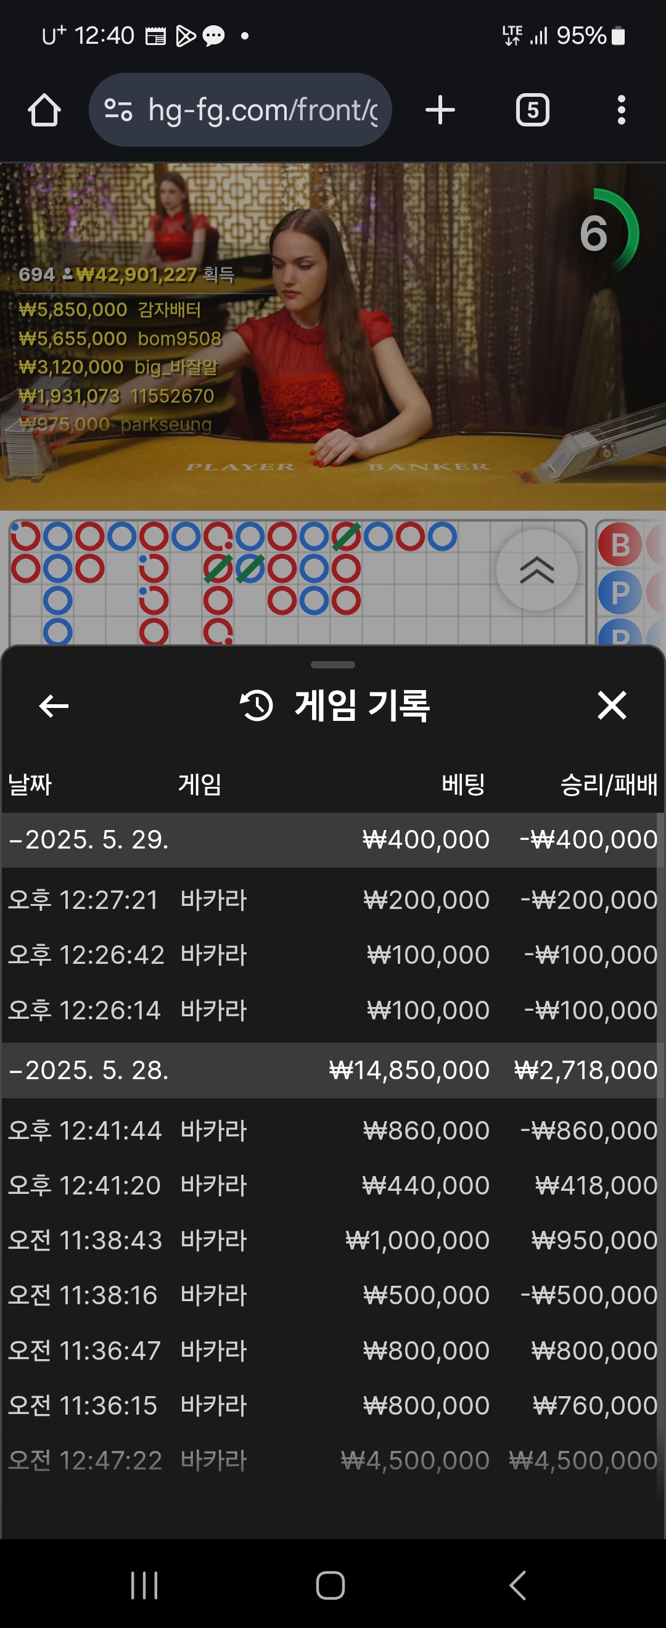
Task: Tap the browser home icon
Action: click(x=44, y=110)
